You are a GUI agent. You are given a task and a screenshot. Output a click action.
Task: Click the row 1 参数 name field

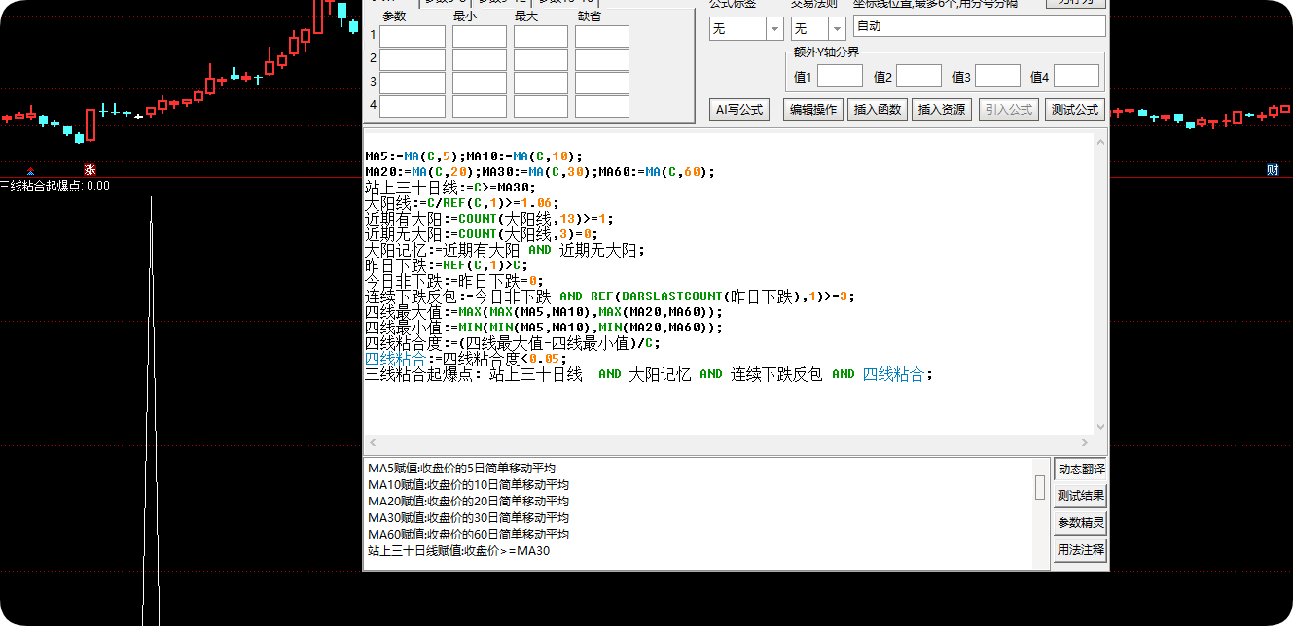pos(413,36)
